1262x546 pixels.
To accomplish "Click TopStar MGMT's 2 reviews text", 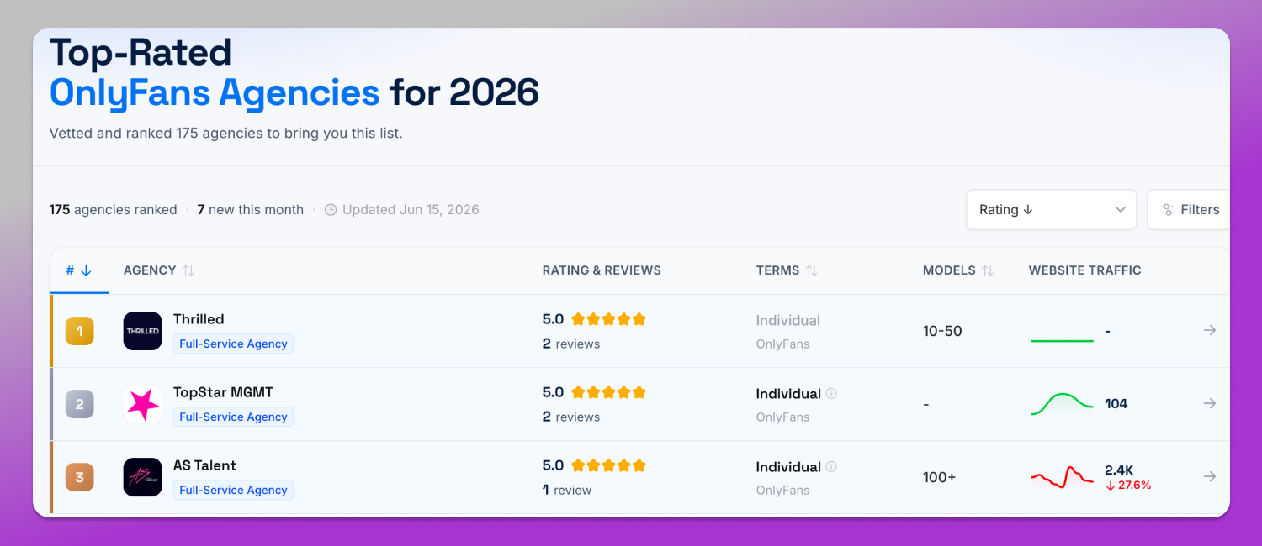I will [571, 417].
